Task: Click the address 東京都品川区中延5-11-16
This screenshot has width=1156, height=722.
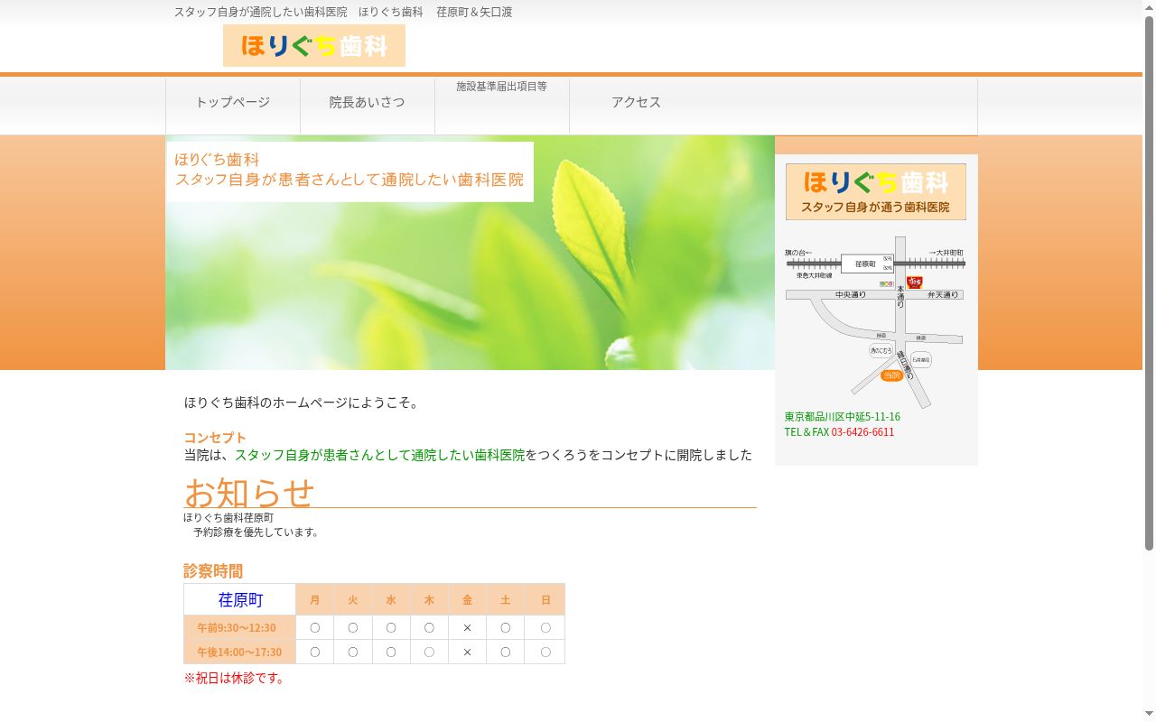Action: (x=843, y=417)
